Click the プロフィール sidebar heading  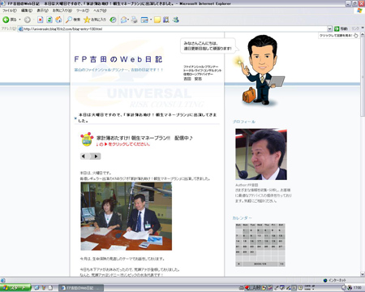(244, 122)
